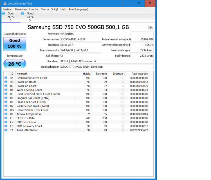
Task: Open the Bestand menu
Action: pyautogui.click(x=8, y=9)
